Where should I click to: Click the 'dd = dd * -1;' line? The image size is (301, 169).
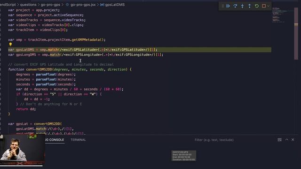(x=37, y=99)
